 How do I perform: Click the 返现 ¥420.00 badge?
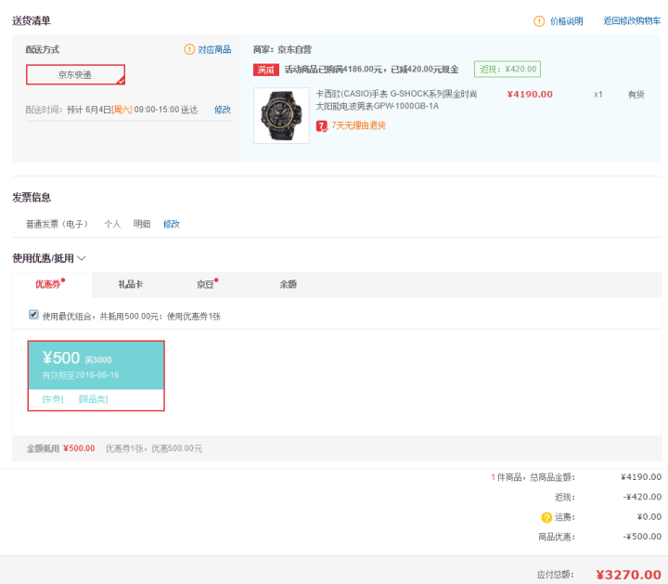coord(507,69)
